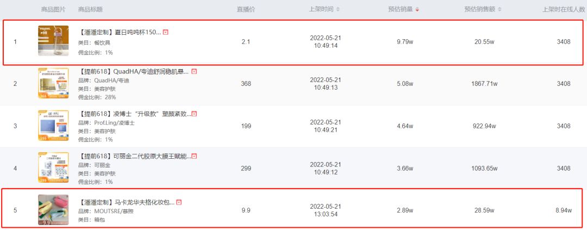Open the 夏日吨吨杯 water bottle thumbnail
This screenshot has height=230, width=587.
53,41
